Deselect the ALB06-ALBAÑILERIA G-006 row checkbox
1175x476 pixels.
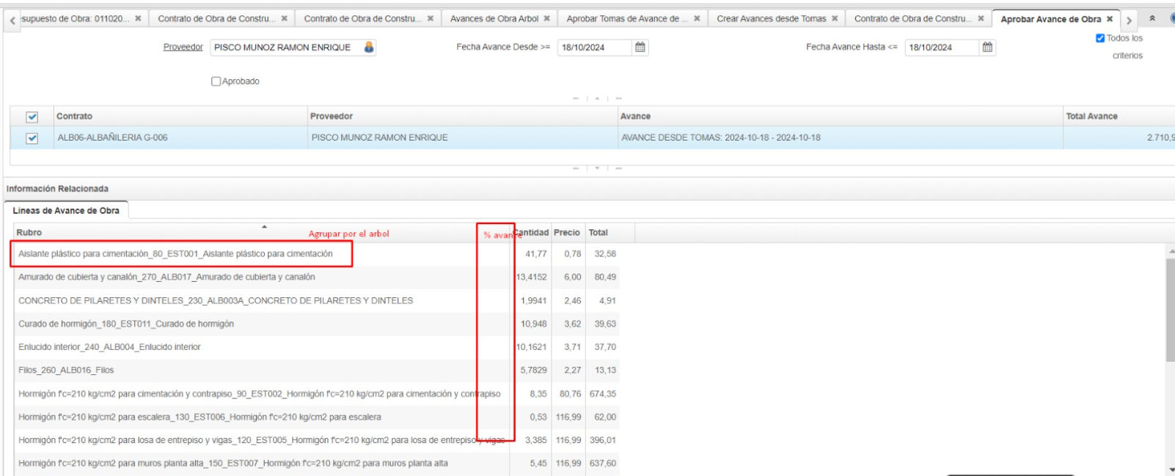(x=32, y=138)
